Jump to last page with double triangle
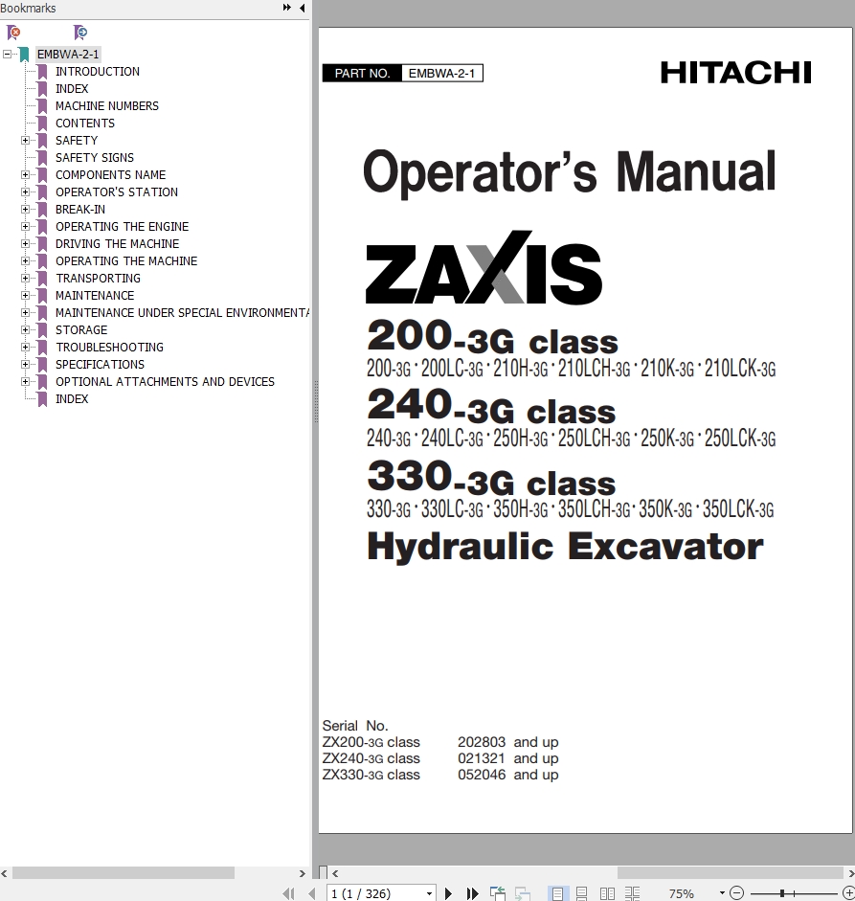855x901 pixels. (472, 893)
